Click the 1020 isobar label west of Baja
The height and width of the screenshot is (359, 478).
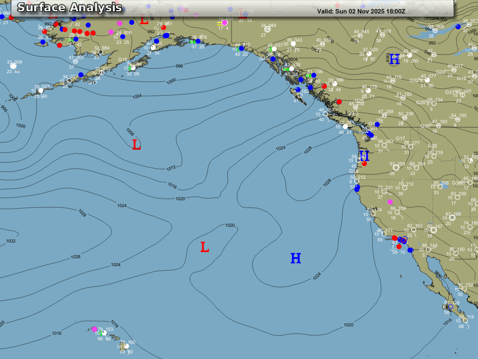(x=348, y=325)
